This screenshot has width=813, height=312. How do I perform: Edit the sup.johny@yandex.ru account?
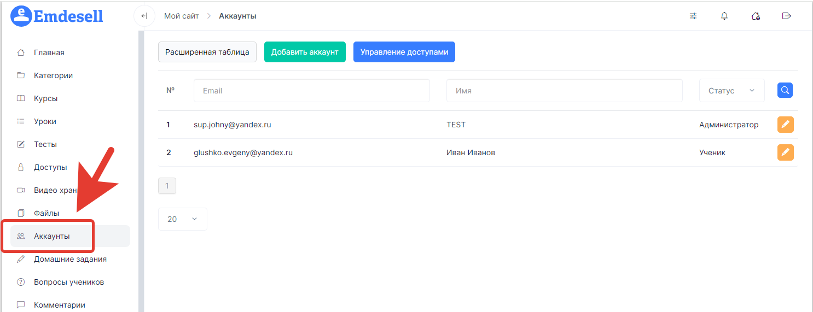click(x=785, y=125)
